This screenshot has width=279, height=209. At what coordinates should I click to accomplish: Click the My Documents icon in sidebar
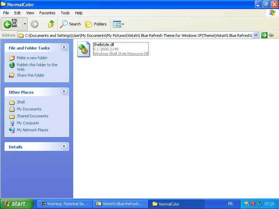[12, 109]
